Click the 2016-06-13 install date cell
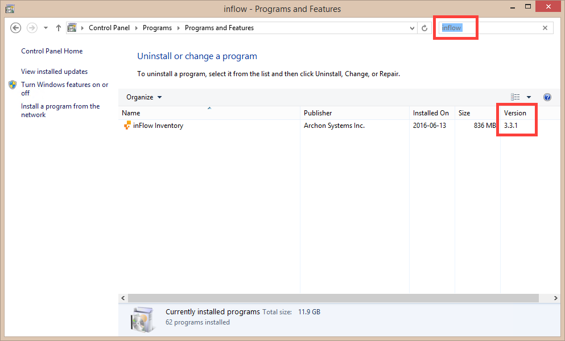Screen dimensions: 565x341 point(430,126)
